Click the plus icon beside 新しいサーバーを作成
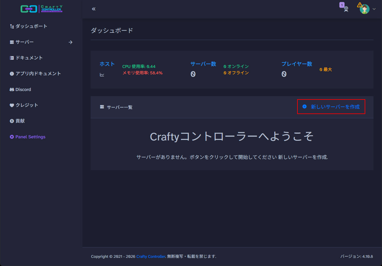Screen dimensions: 382x266 (304, 106)
